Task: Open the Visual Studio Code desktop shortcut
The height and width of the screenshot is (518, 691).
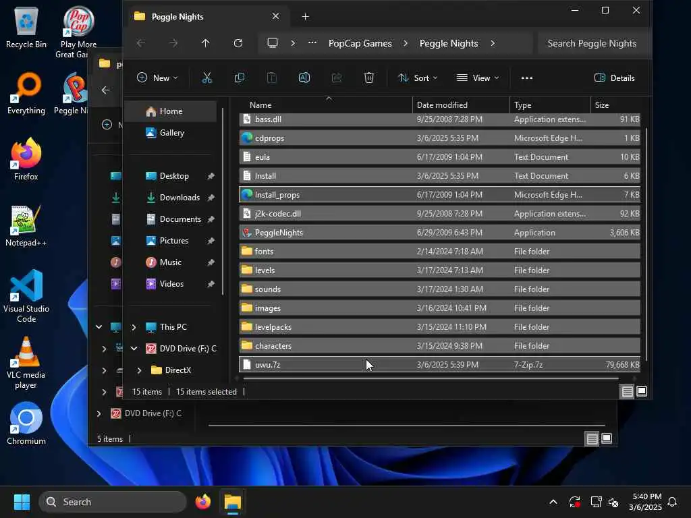Action: tap(26, 296)
